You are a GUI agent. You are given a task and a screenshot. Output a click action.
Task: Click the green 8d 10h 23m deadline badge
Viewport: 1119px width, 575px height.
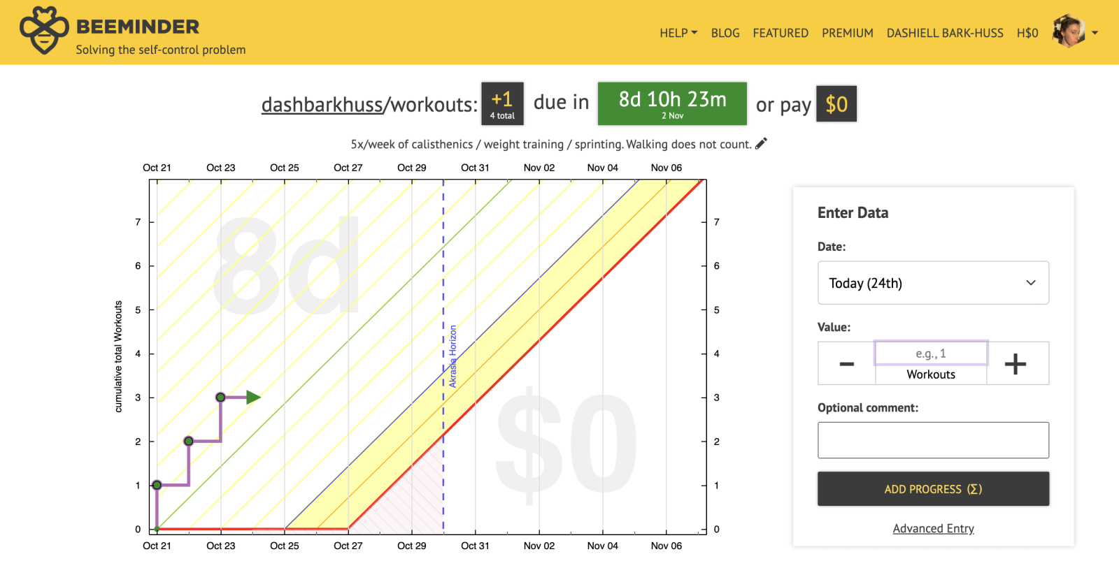[672, 103]
